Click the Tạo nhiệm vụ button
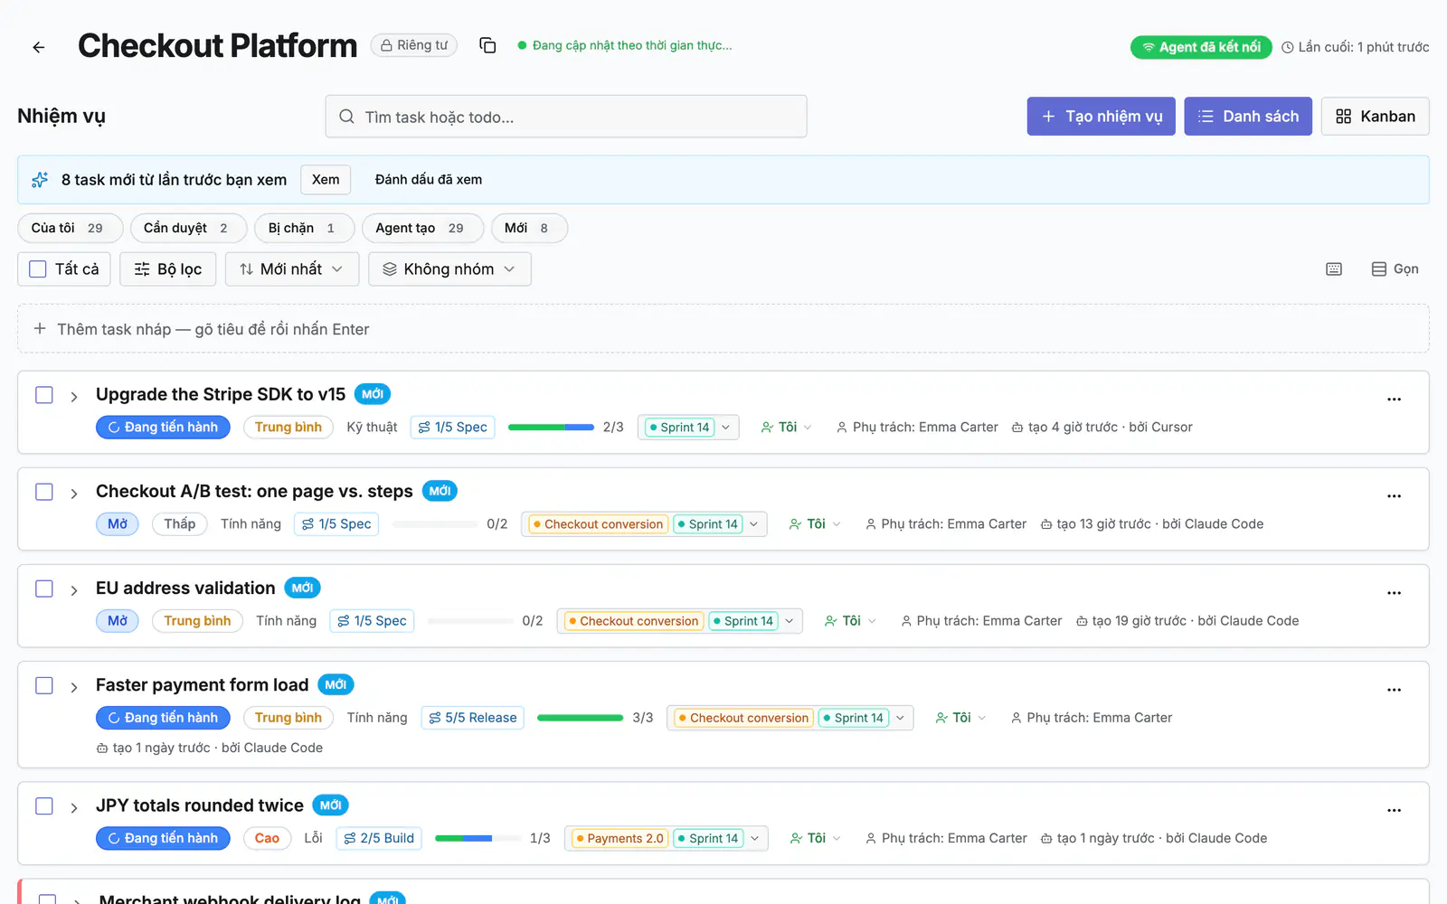Screen dimensions: 1447x904 point(1101,117)
